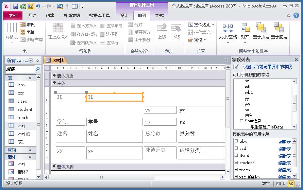Screen dimensions: 303x190
Task: Switch to the 设计 ribbon tab
Action: 124,16
